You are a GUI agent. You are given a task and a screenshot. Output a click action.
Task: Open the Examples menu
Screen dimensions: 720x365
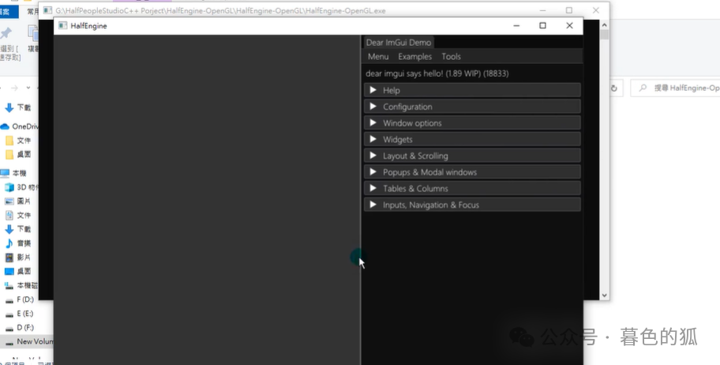tap(414, 57)
